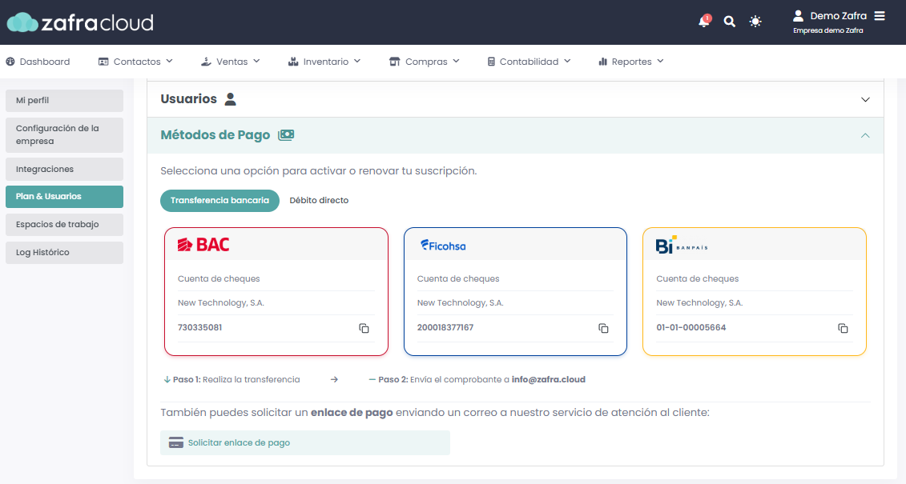Click 'New Technology, S.A.' in Ficohsa card
The height and width of the screenshot is (484, 906).
[460, 303]
